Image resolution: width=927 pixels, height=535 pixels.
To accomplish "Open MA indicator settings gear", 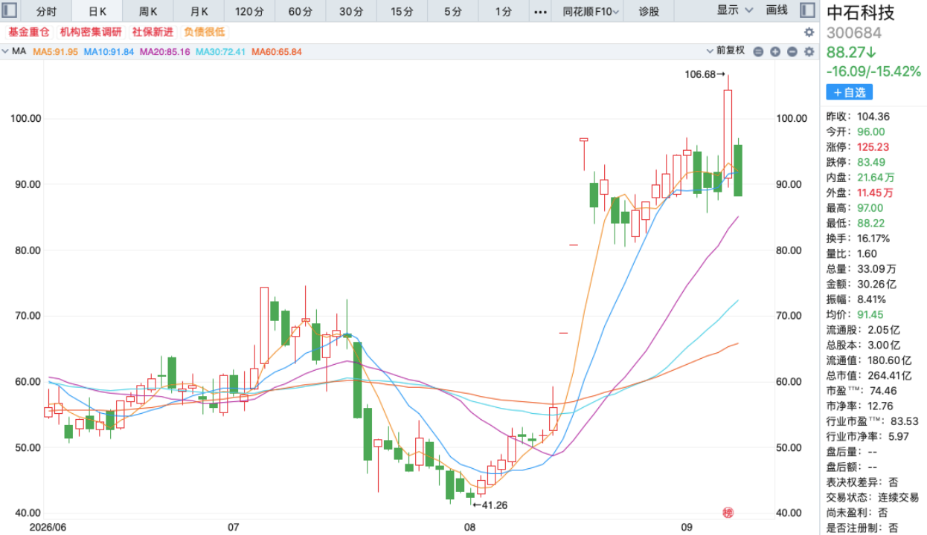I will (809, 51).
